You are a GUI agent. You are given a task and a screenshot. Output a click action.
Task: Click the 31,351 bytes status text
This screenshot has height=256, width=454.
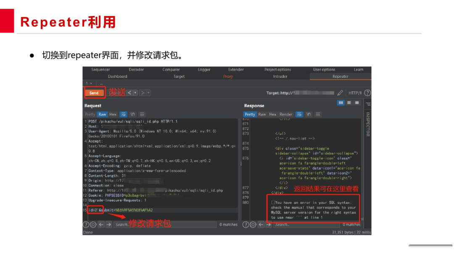(x=343, y=232)
